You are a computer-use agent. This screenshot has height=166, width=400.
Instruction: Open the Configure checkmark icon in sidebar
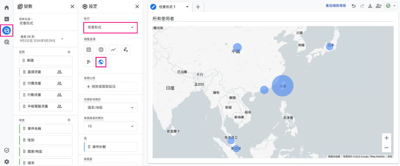click(7, 150)
